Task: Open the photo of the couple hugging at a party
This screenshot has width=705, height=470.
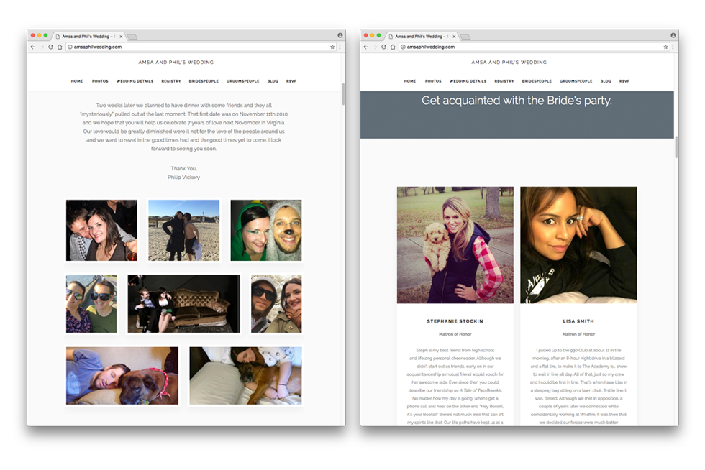Action: tap(101, 231)
